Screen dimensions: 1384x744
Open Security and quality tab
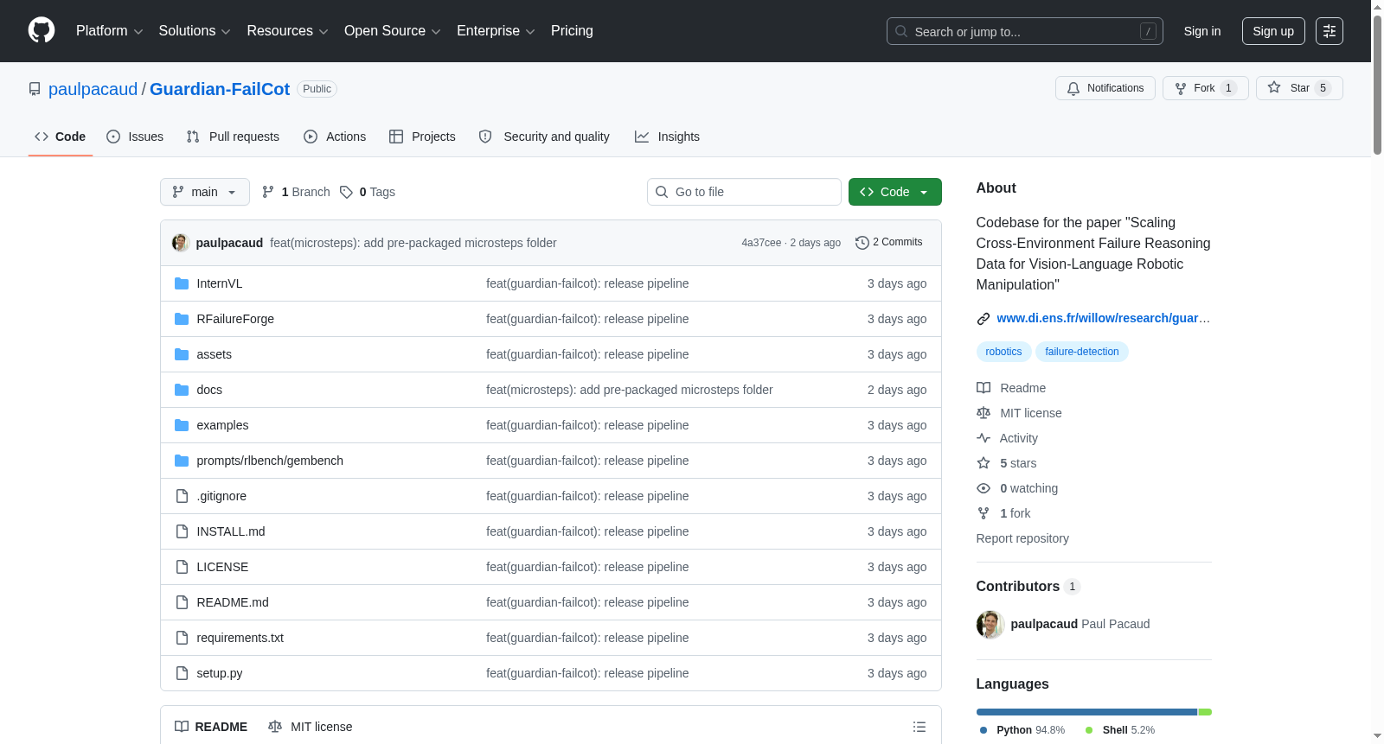544,137
